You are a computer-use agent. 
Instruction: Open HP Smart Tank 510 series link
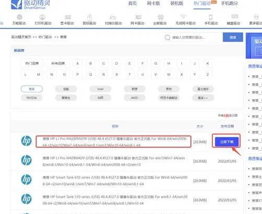pos(115,200)
